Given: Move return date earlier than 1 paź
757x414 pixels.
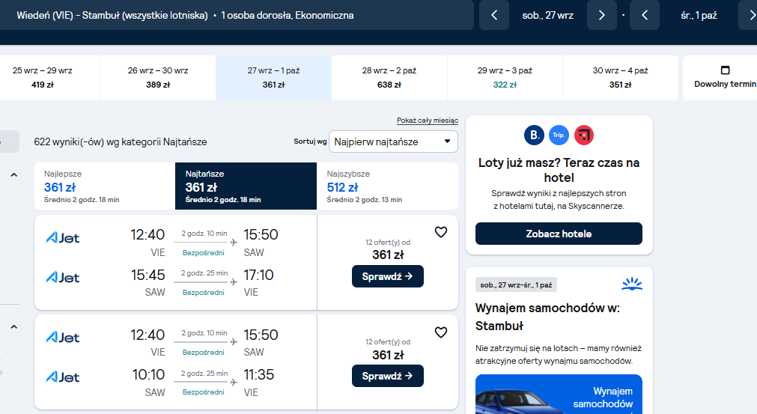Looking at the screenshot, I should (645, 15).
